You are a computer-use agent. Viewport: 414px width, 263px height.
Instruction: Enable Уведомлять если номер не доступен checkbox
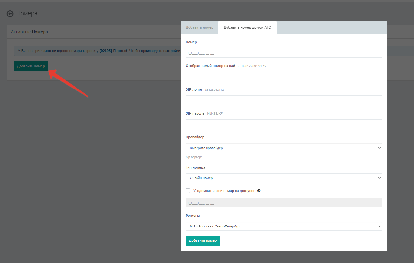tap(188, 191)
